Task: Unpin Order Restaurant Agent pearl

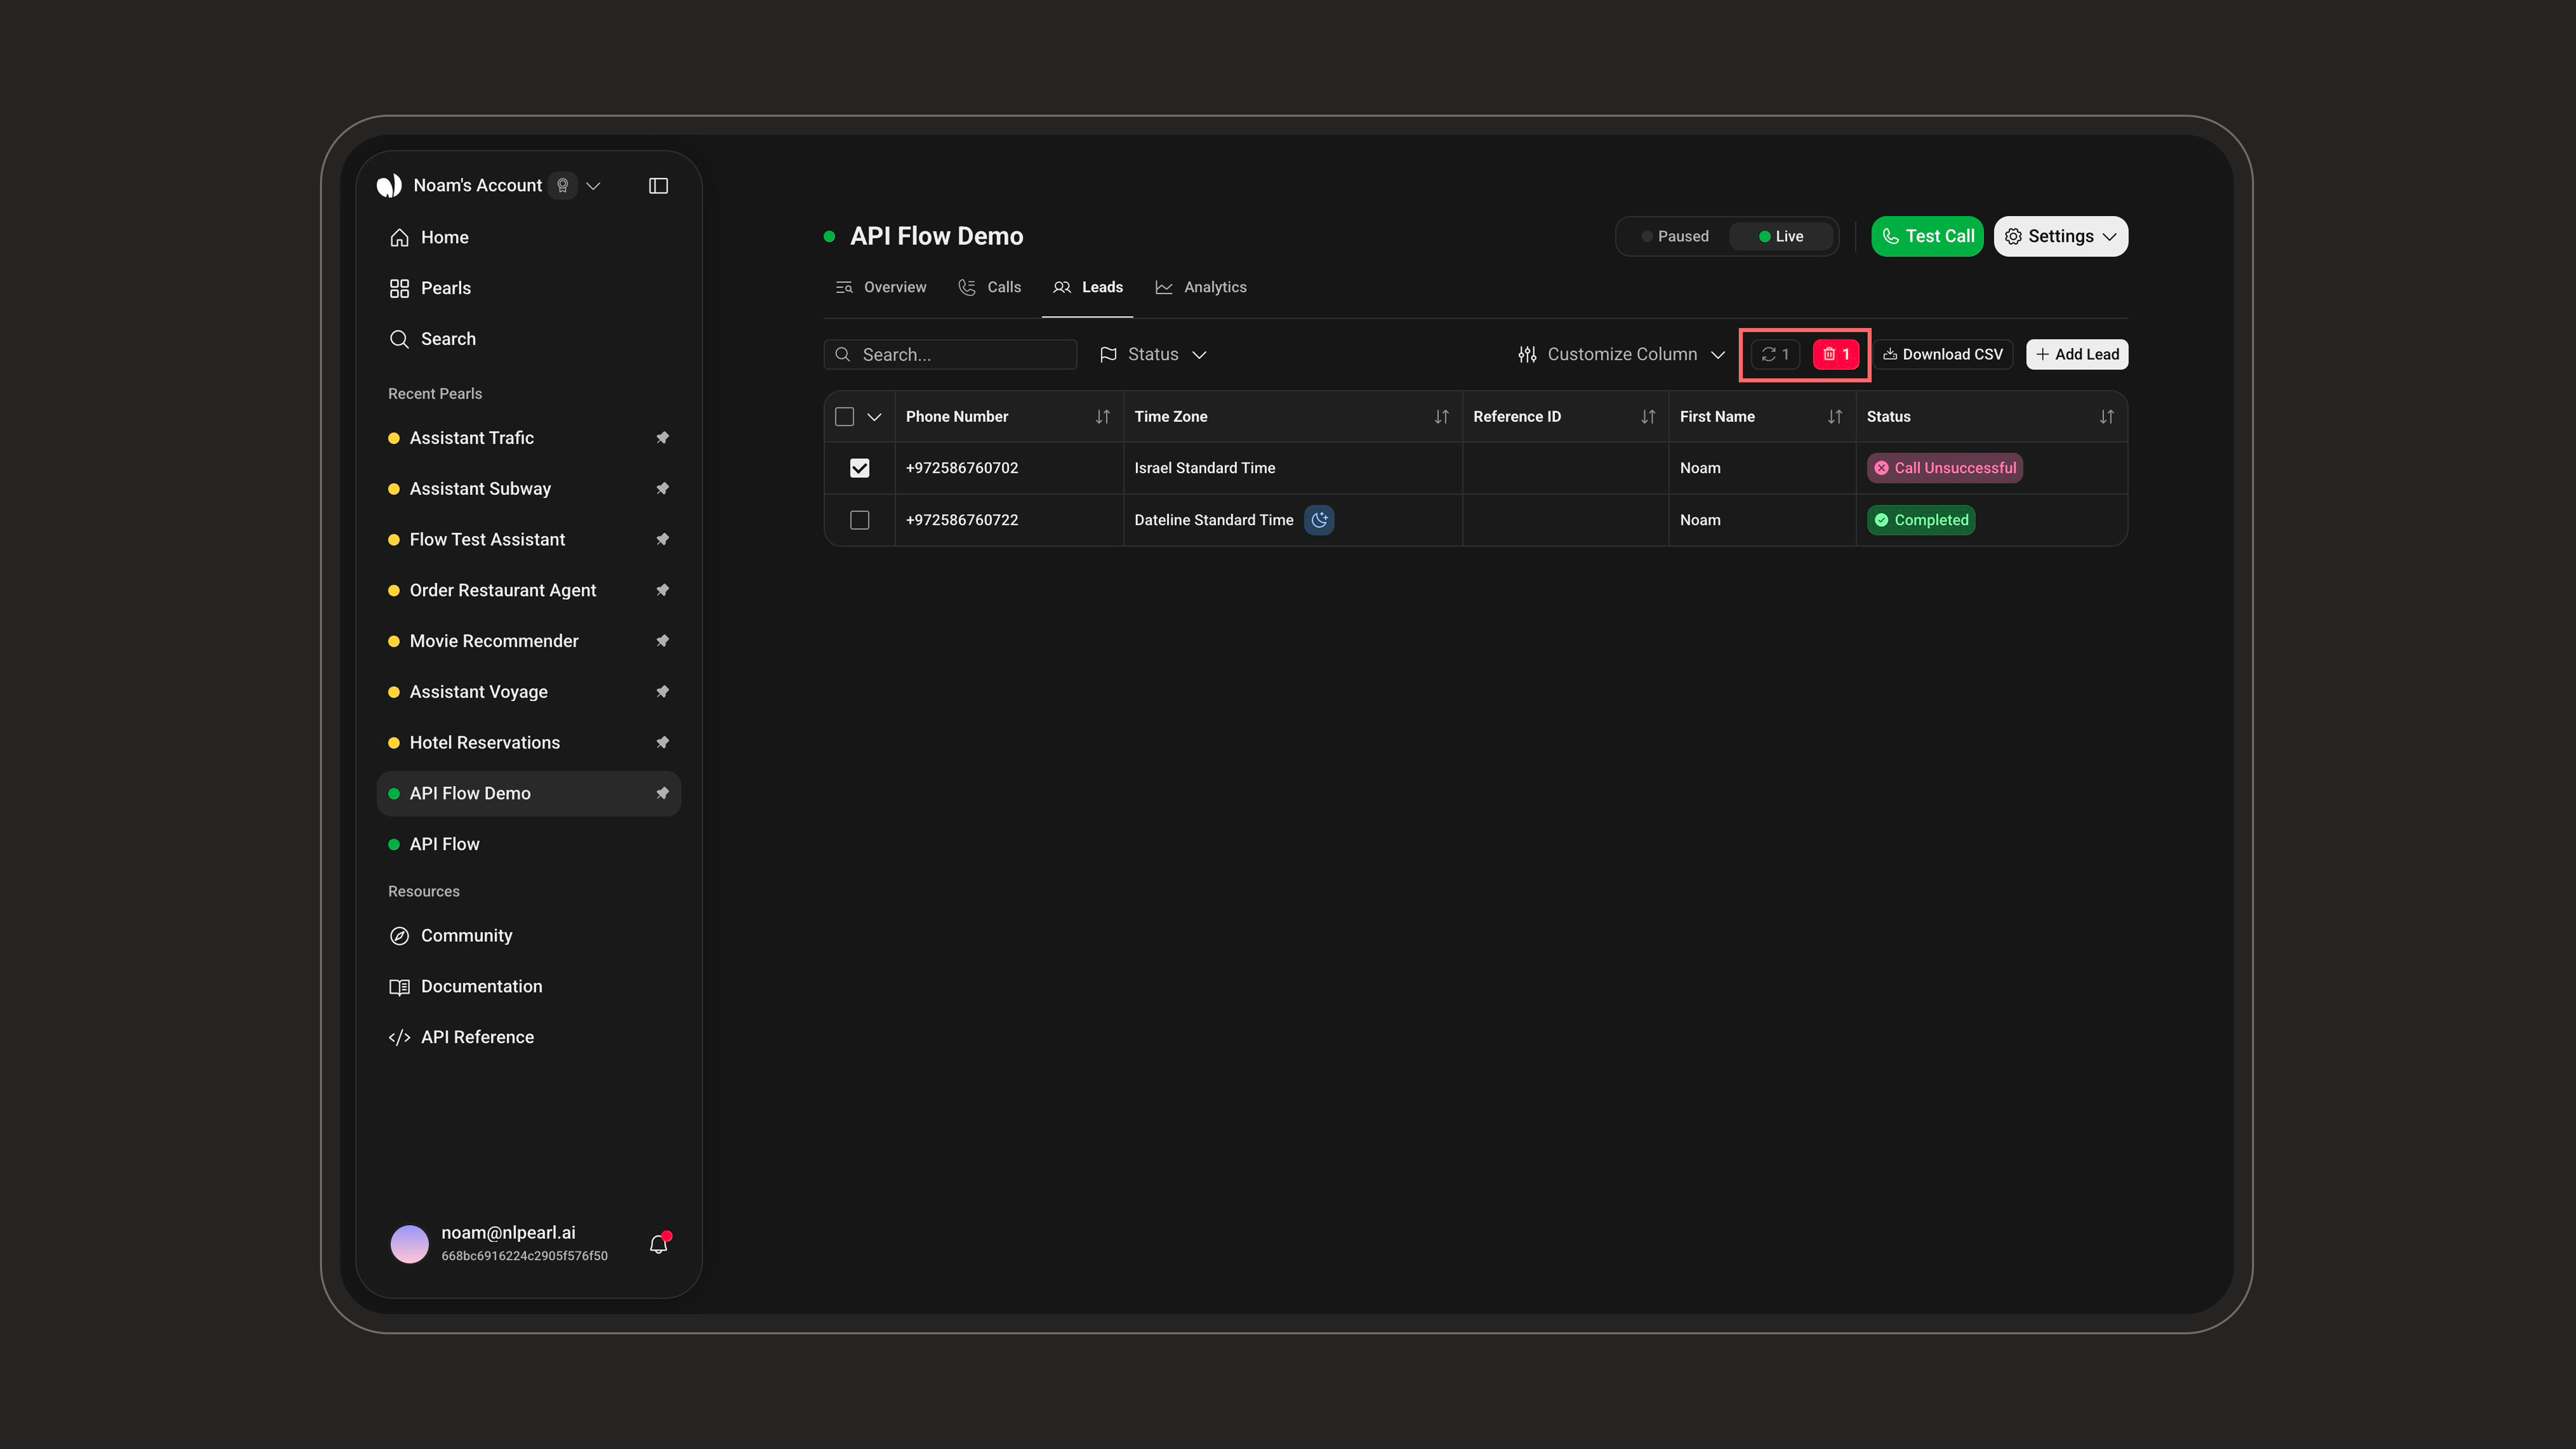Action: (662, 591)
